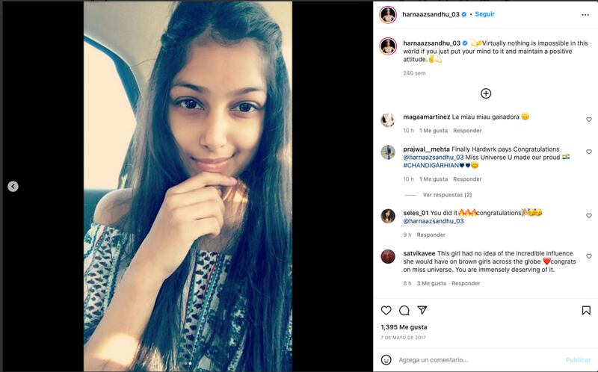598x372 pixels.
Task: Like magaamartinez's comment
Action: [589, 120]
